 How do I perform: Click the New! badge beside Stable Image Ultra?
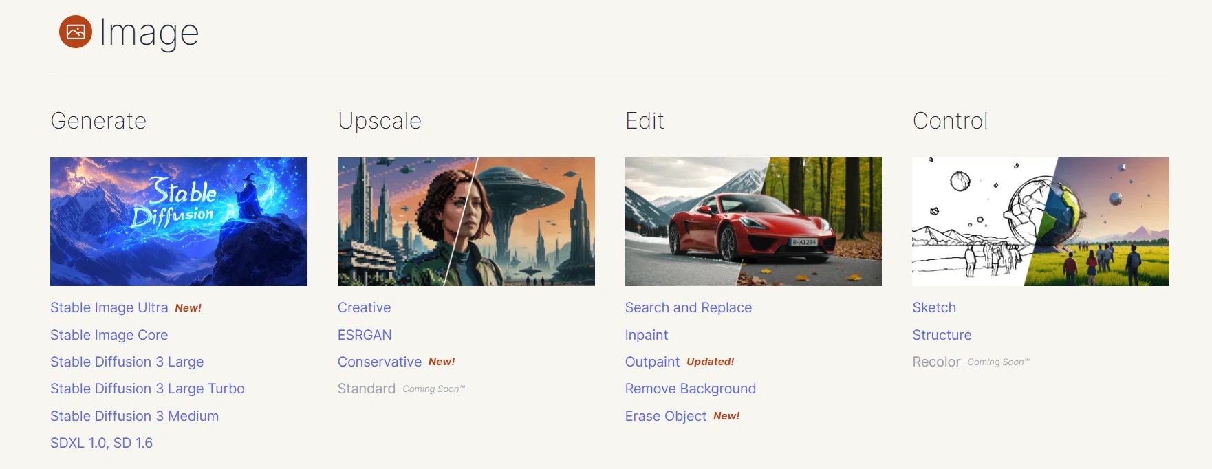coord(188,308)
